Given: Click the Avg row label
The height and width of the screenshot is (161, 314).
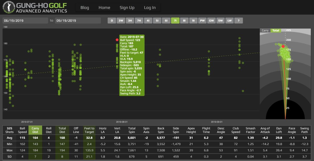Looking at the screenshot, I should point(9,138).
